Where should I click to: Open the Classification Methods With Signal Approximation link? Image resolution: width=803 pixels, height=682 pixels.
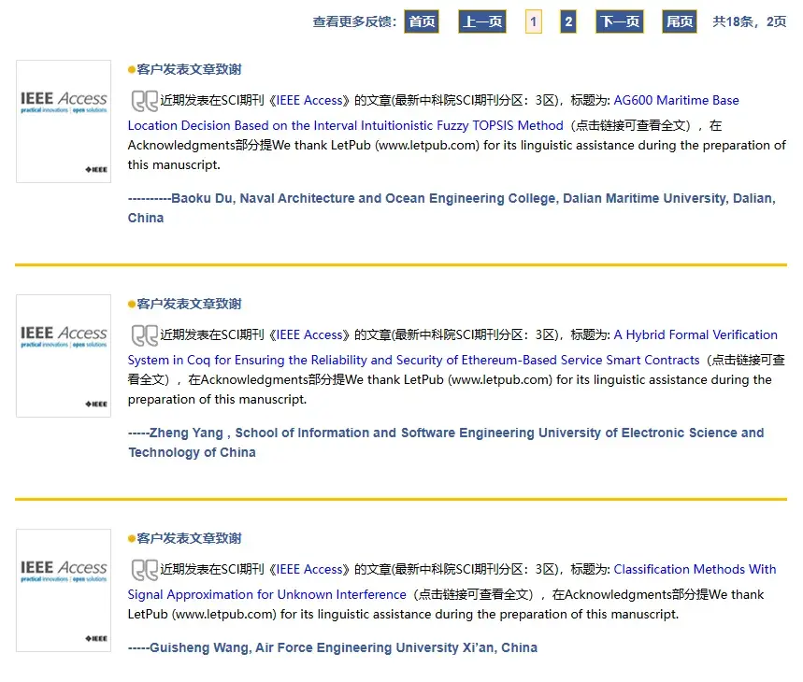[695, 569]
